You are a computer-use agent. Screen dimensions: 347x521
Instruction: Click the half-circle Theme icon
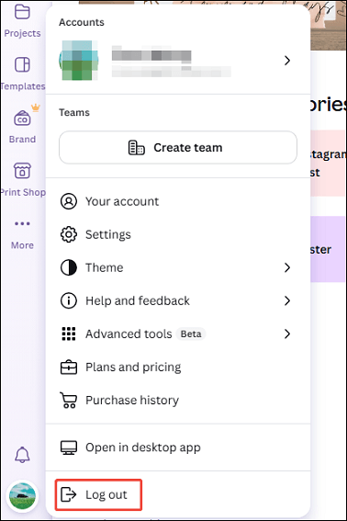click(69, 267)
